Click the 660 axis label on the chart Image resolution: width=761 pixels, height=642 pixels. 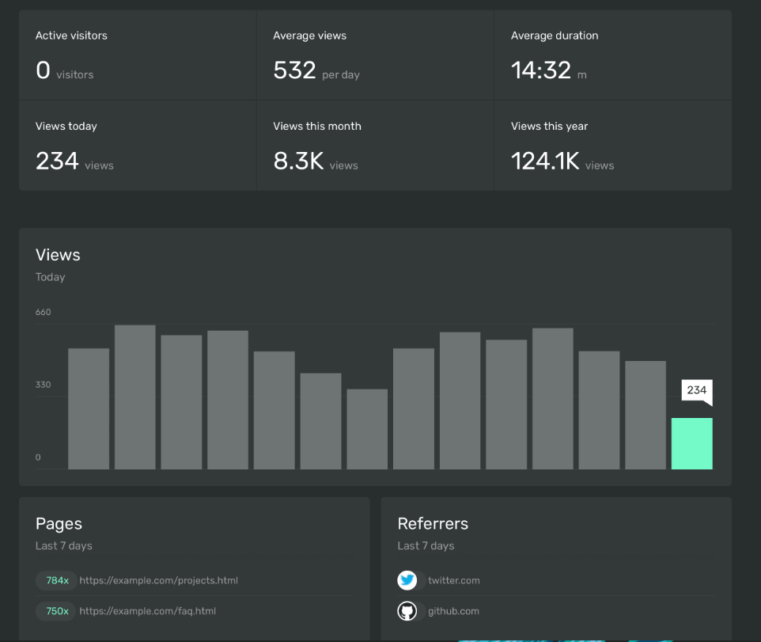[43, 312]
